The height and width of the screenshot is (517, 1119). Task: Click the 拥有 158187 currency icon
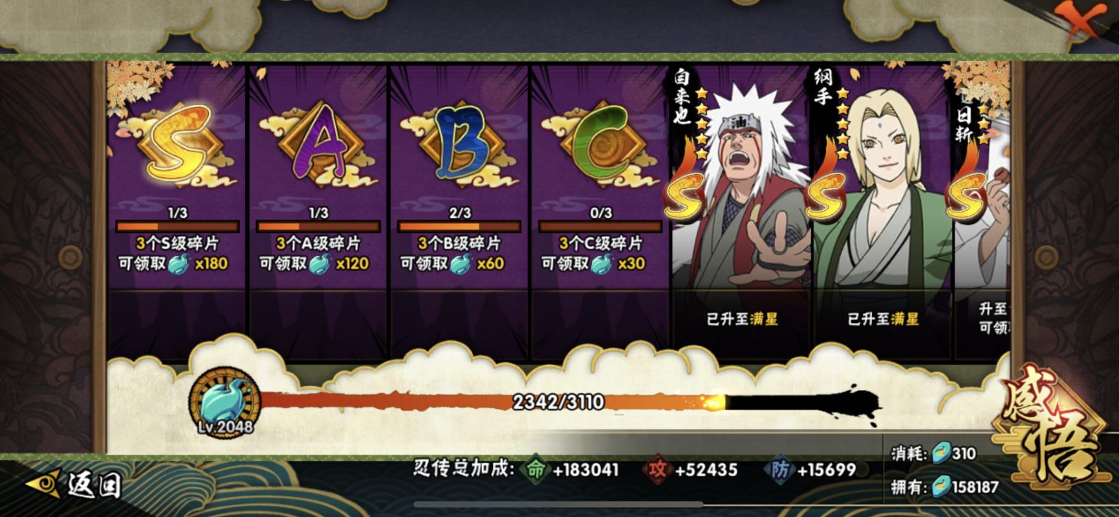point(940,487)
